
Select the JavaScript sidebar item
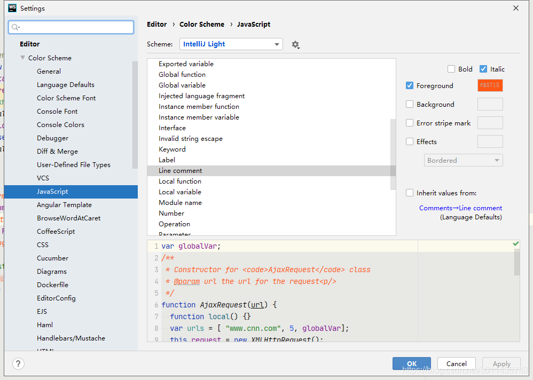[x=71, y=192]
